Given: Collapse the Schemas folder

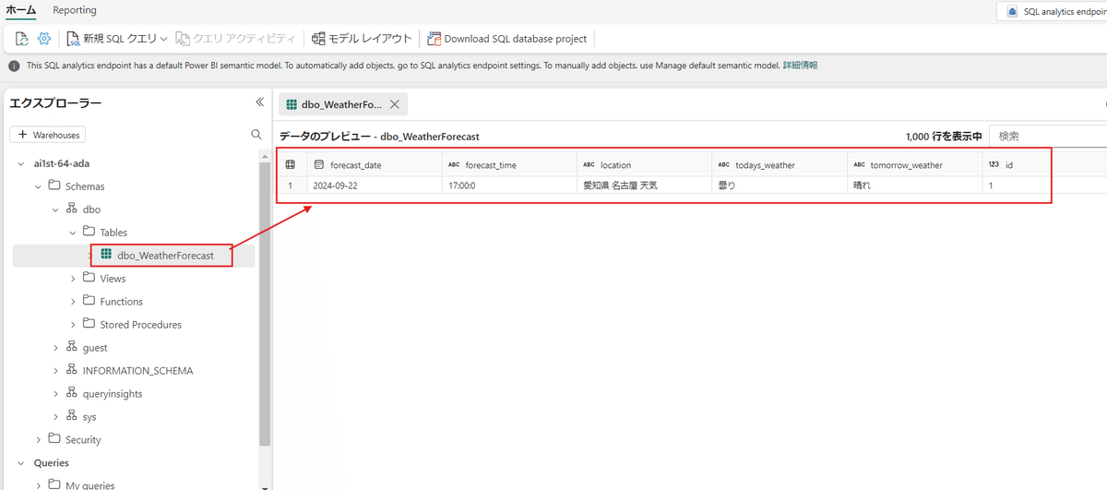Looking at the screenshot, I should (38, 186).
